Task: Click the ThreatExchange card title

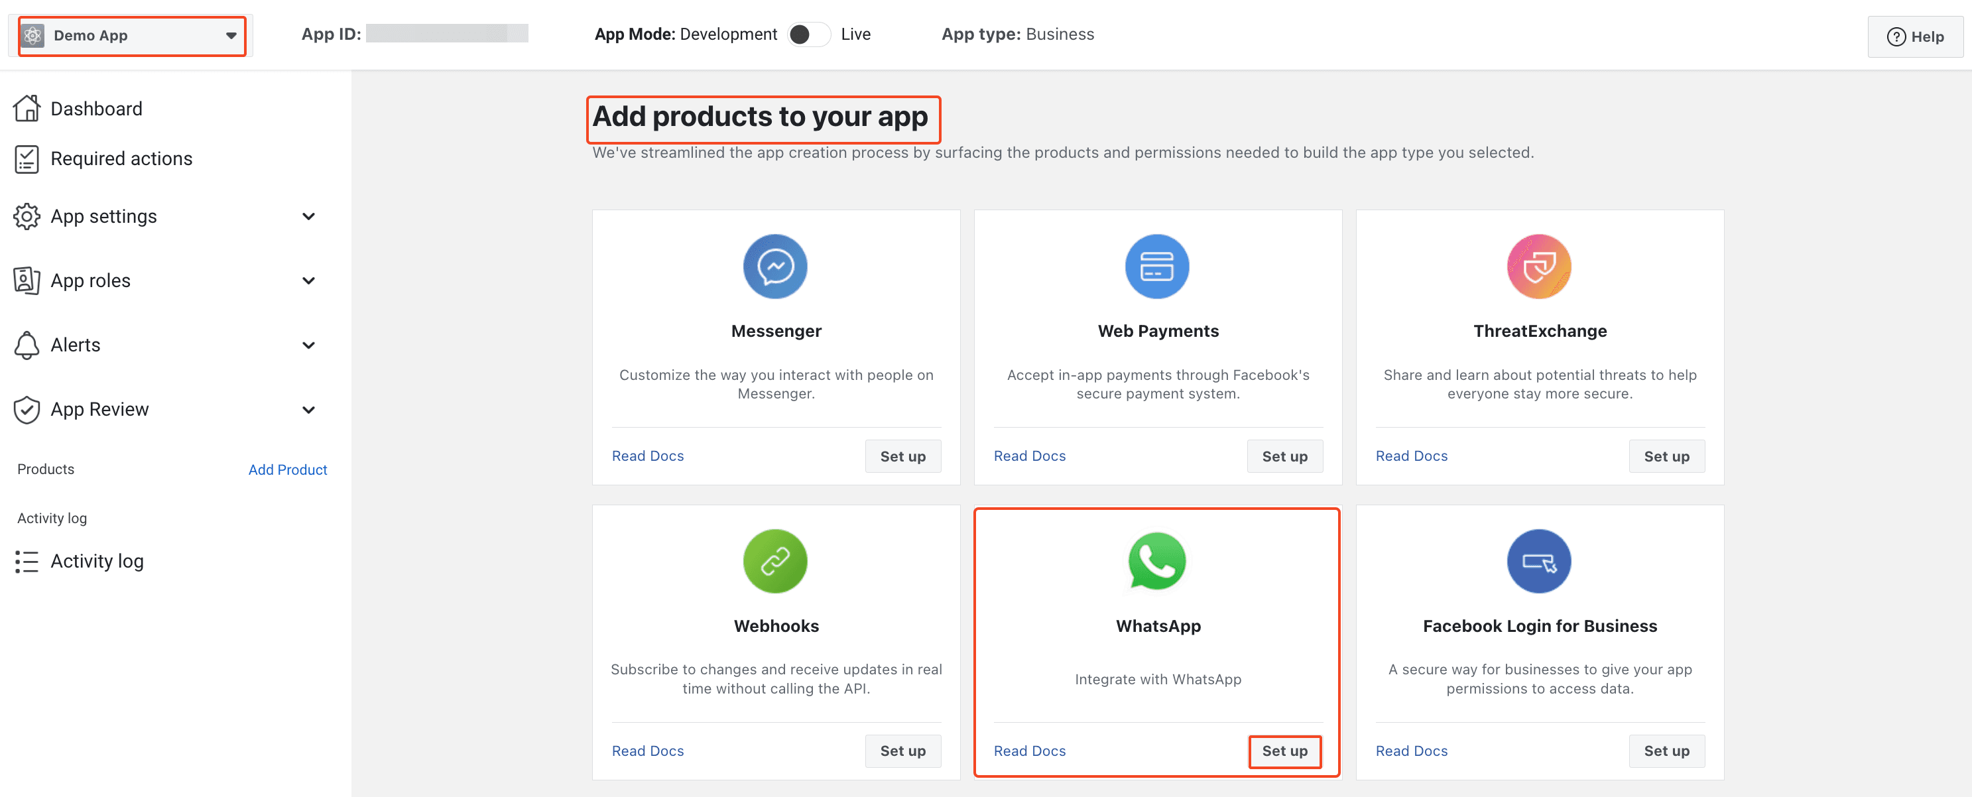Action: point(1540,332)
